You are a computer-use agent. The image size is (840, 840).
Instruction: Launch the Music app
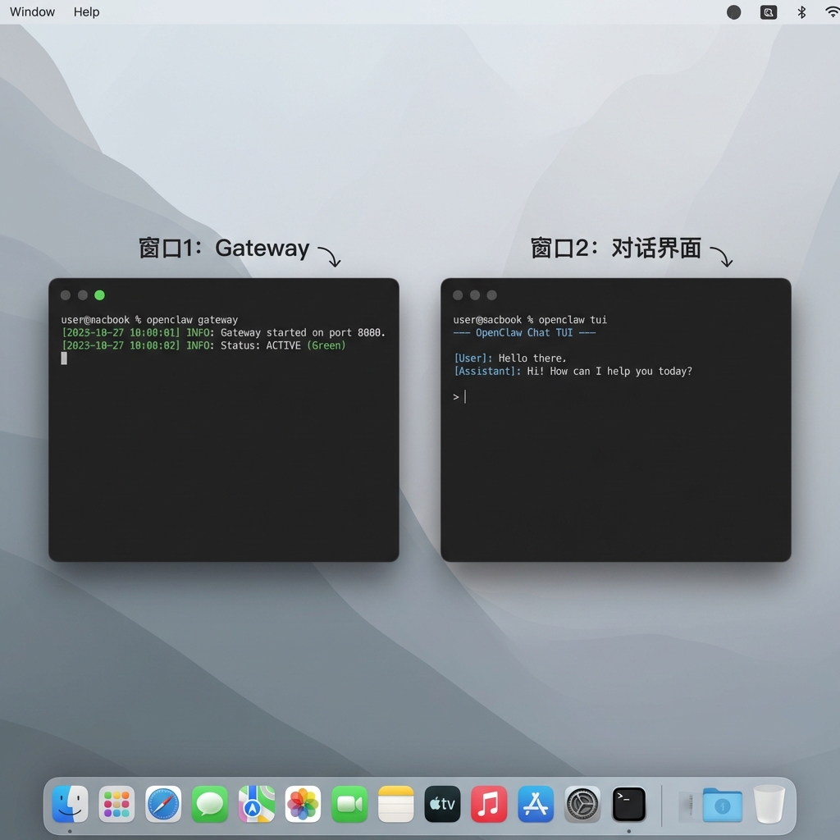coord(489,805)
